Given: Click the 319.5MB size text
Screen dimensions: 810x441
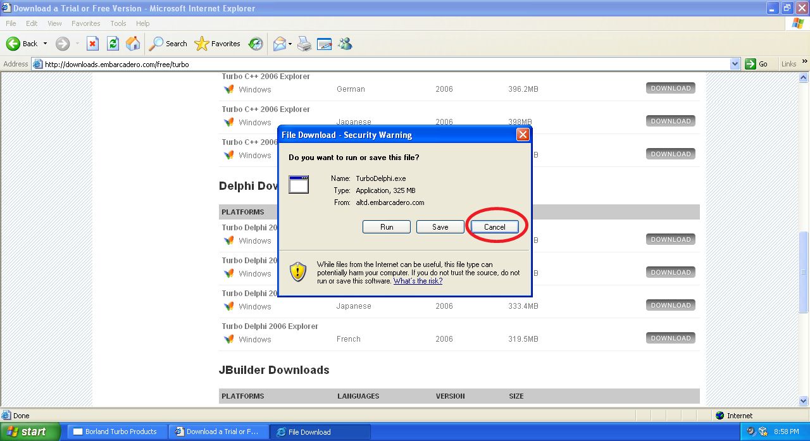Looking at the screenshot, I should (x=523, y=339).
